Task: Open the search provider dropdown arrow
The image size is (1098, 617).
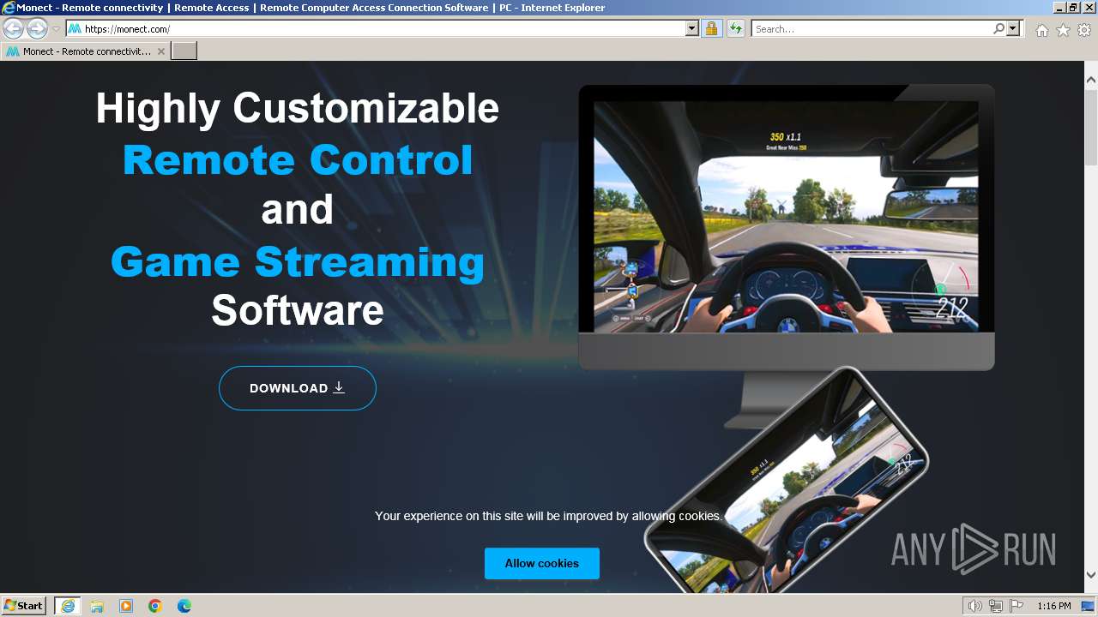Action: (x=1013, y=29)
